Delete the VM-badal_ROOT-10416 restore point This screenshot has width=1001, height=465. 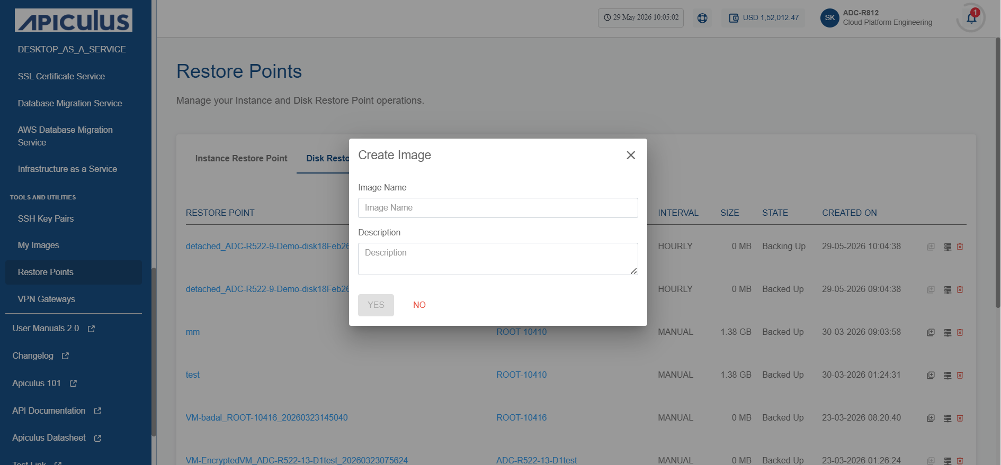[960, 418]
